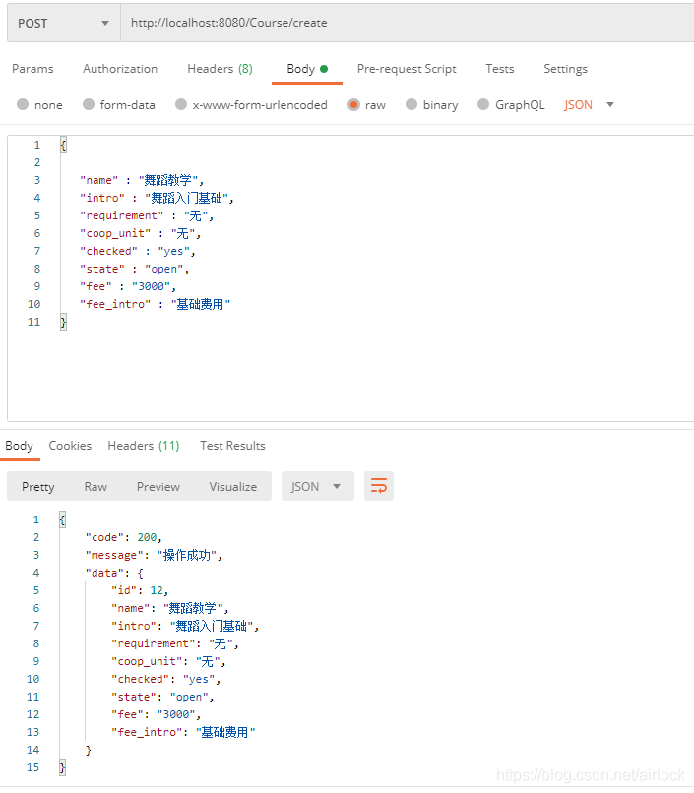The width and height of the screenshot is (694, 793).
Task: Open the Pre-request Script tab
Action: point(407,69)
